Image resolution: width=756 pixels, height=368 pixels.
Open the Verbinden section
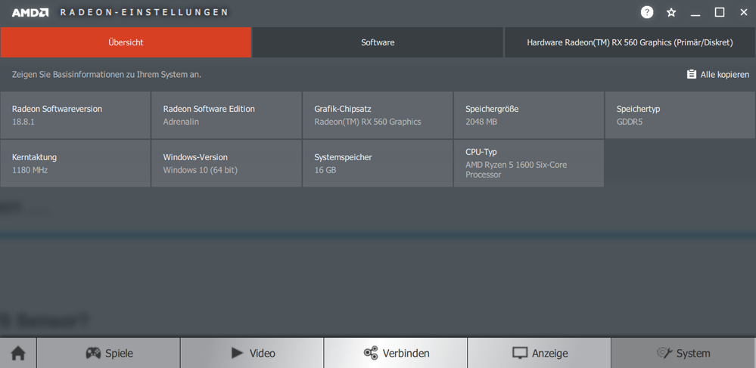(x=396, y=353)
